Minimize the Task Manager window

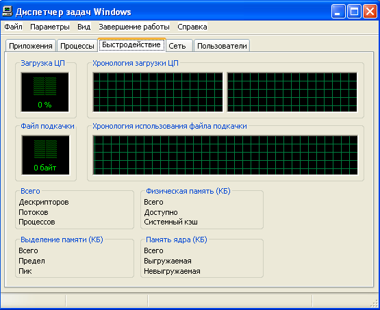(338, 12)
